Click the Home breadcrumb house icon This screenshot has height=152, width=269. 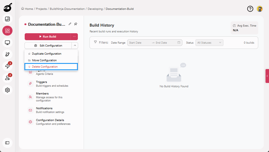pyautogui.click(x=22, y=9)
